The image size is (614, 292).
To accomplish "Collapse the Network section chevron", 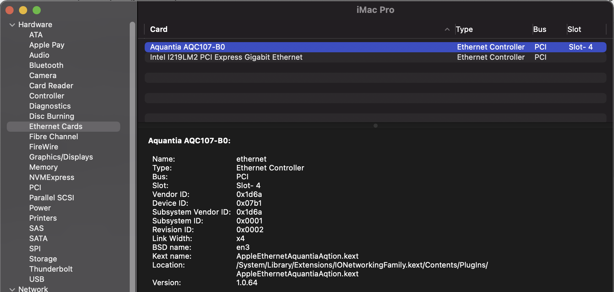I will (12, 289).
